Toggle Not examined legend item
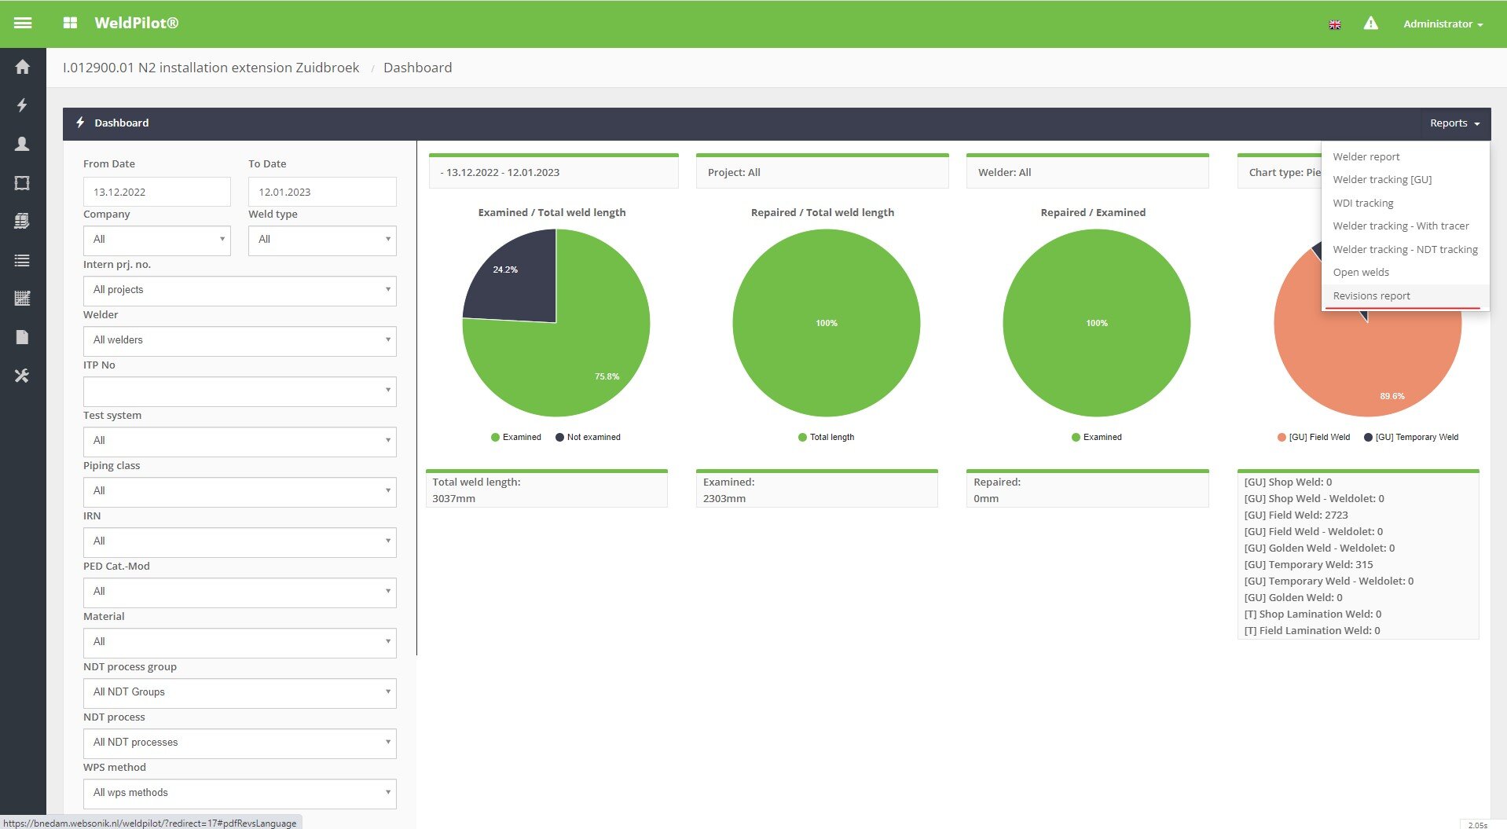 point(588,438)
